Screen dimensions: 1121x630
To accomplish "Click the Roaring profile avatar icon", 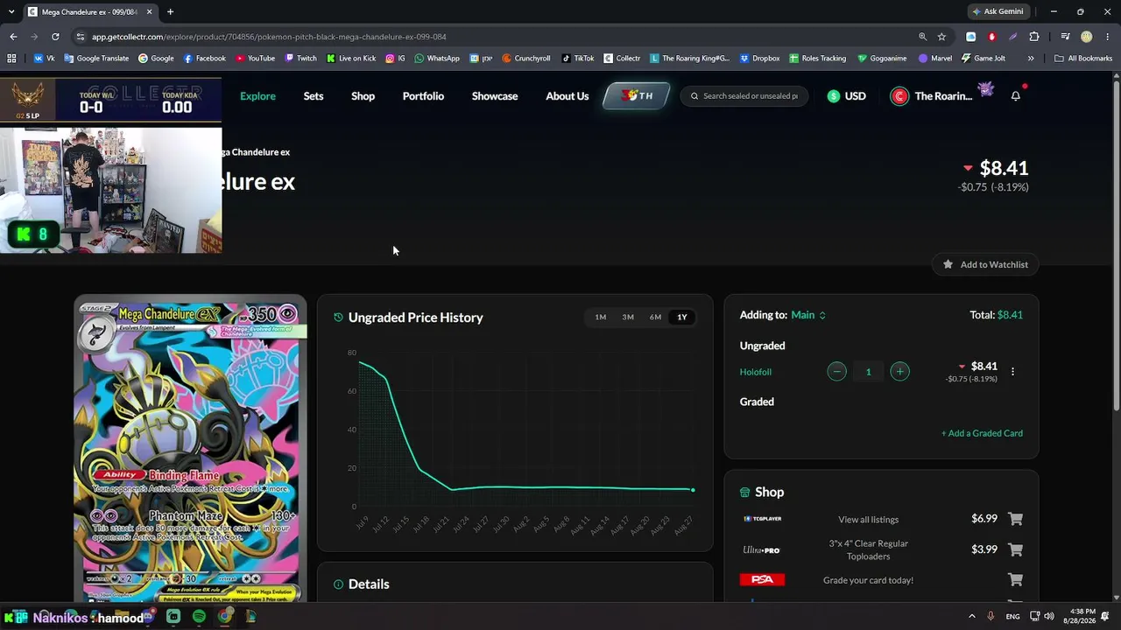I will point(899,96).
